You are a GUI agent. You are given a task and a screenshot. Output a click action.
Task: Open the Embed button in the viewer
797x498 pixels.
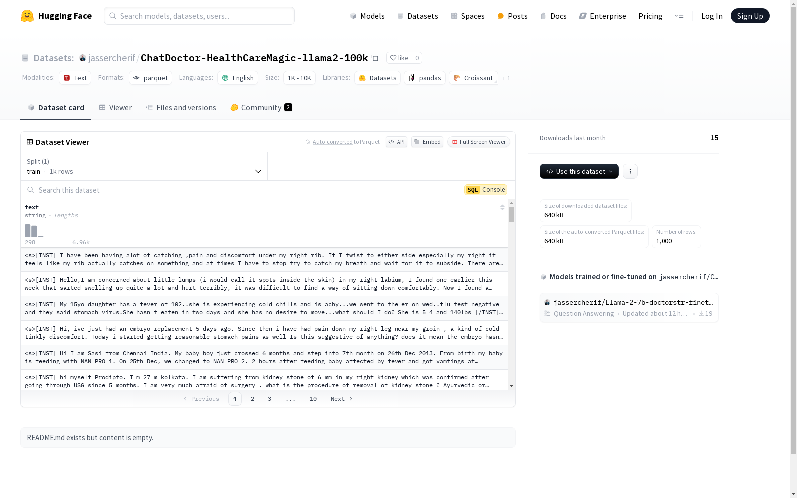click(x=427, y=142)
